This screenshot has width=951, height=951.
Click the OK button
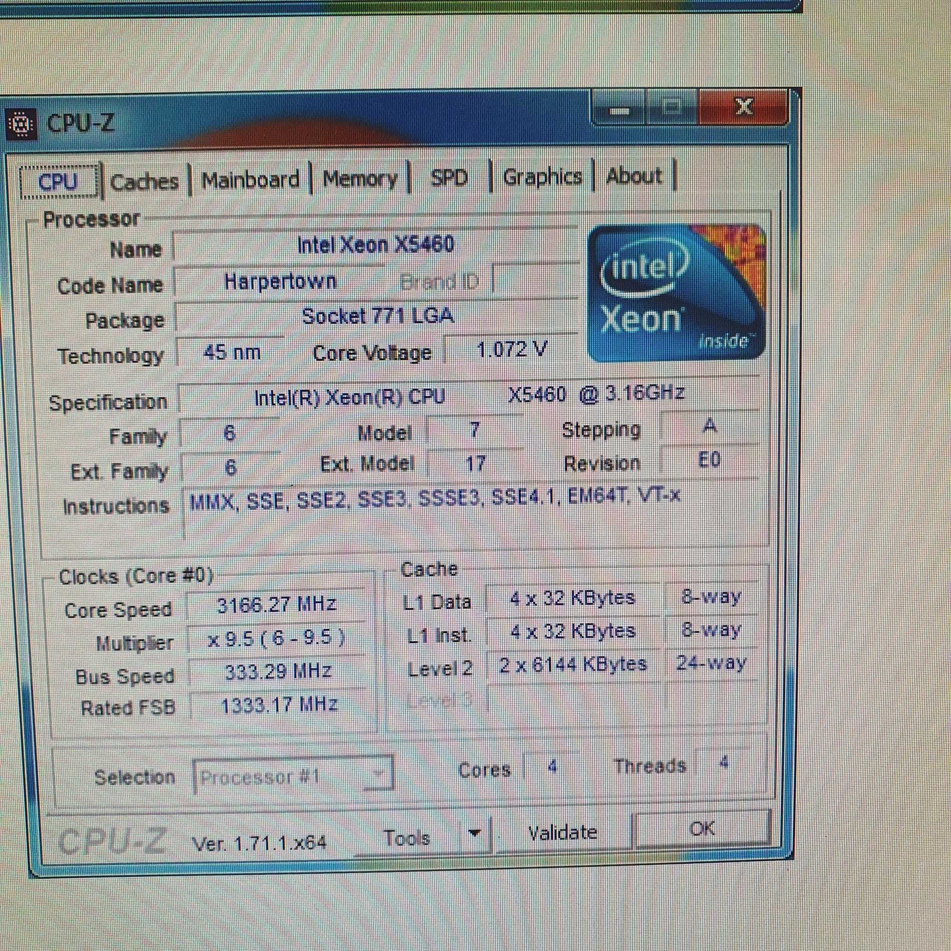[701, 829]
